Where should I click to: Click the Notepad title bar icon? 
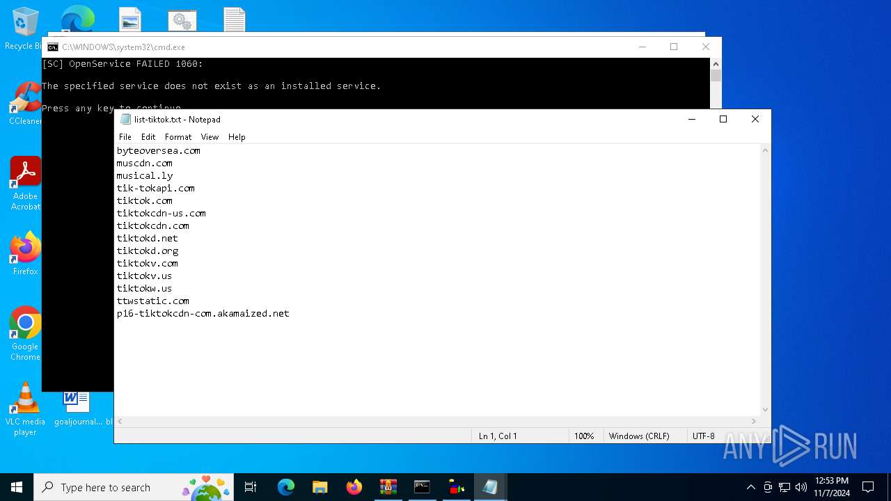tap(125, 119)
